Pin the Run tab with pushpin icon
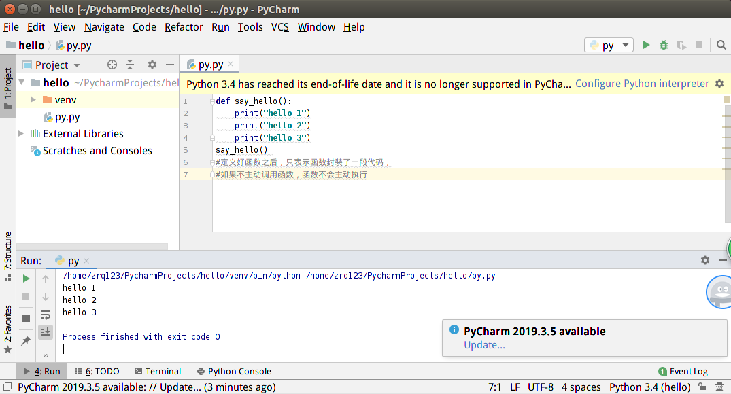 [26, 340]
